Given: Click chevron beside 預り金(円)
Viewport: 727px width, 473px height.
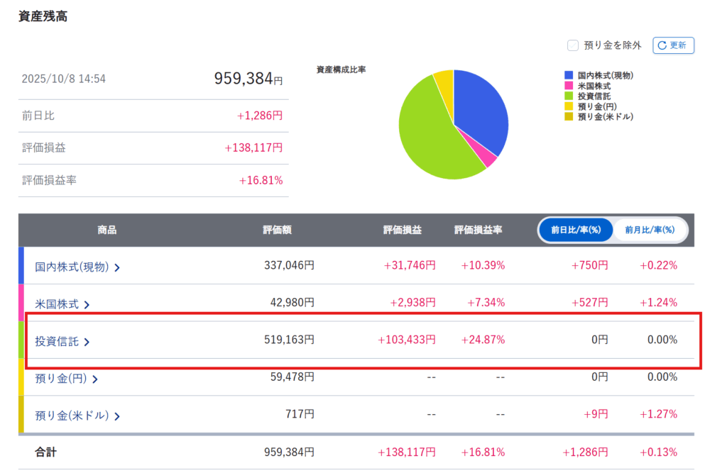Looking at the screenshot, I should coord(95,379).
